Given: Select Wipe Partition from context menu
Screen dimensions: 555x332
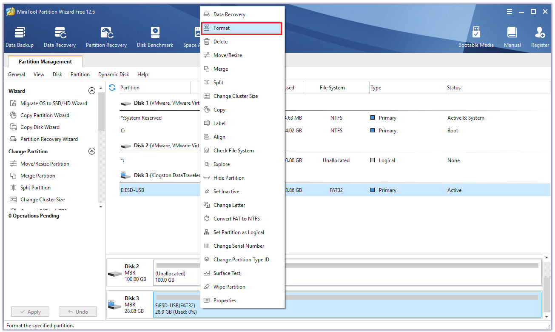Looking at the screenshot, I should 229,287.
